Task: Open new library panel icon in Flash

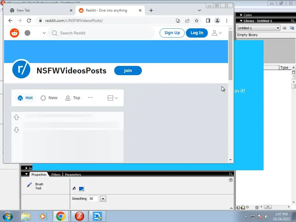Action: pyautogui.click(x=292, y=28)
